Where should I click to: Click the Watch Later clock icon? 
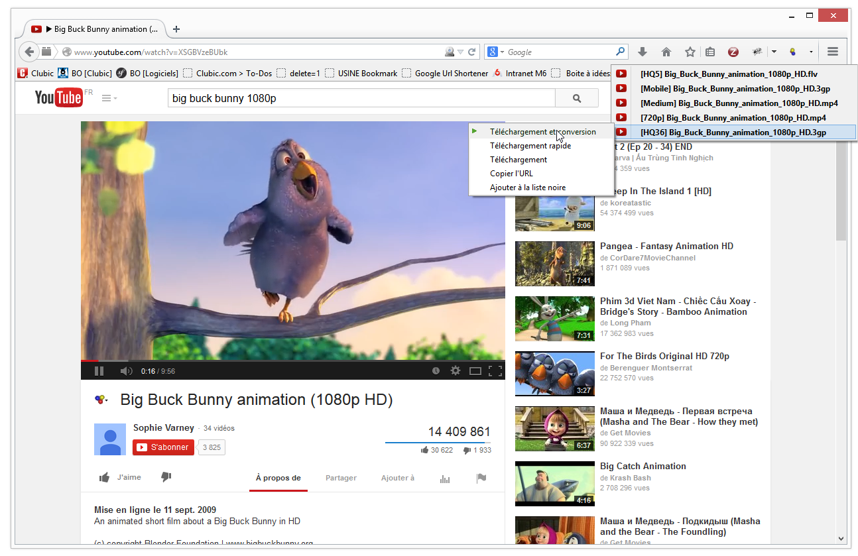(x=436, y=371)
